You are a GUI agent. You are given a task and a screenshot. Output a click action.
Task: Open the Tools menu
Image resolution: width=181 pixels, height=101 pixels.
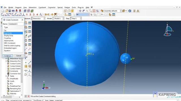(x=74, y=8)
